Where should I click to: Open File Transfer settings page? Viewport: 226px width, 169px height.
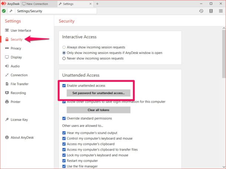20,84
